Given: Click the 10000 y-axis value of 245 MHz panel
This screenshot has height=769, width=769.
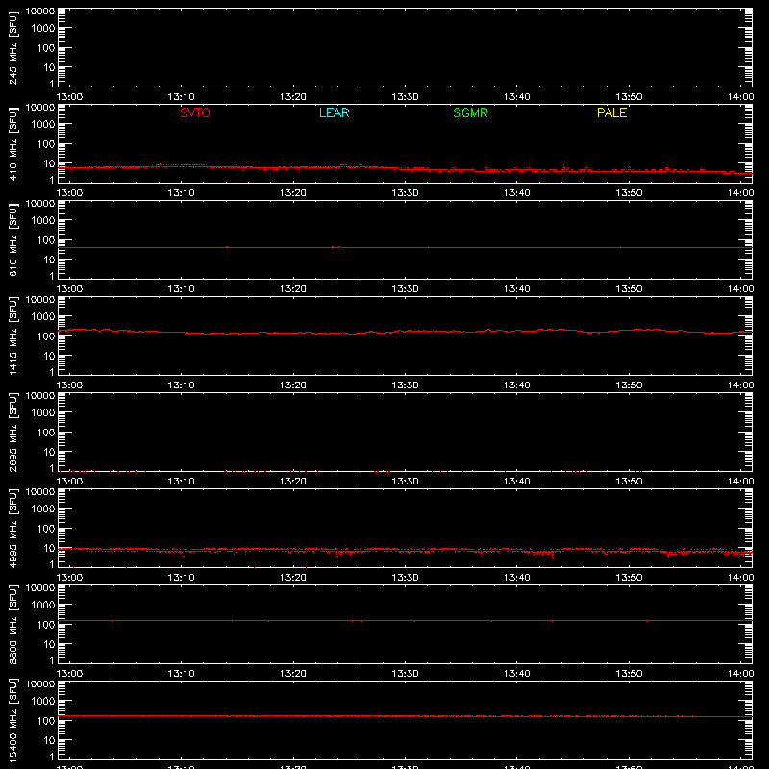Looking at the screenshot, I should [40, 12].
